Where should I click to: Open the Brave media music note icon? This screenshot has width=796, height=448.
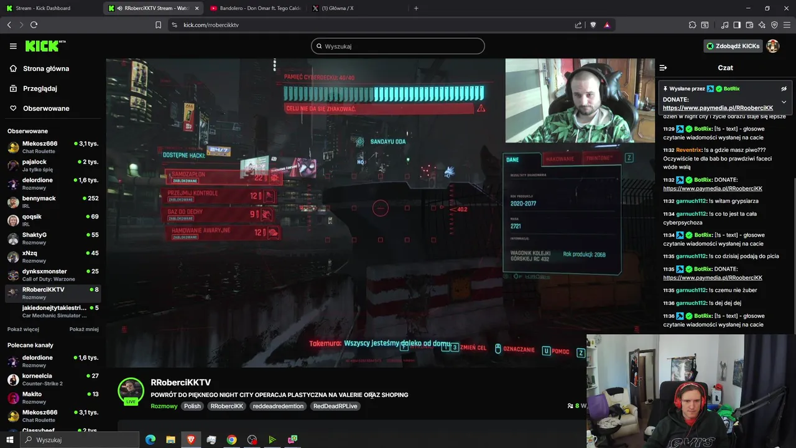point(724,25)
